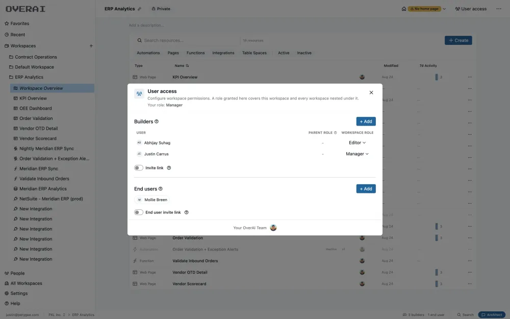Viewport: 510px width, 319px height.
Task: Open more options for Vendor OTD Detail row
Action: click(x=470, y=272)
